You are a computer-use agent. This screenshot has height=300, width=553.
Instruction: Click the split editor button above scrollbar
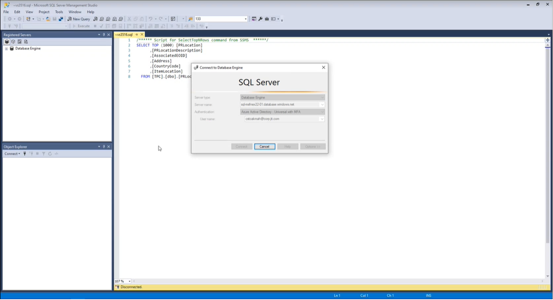point(548,40)
